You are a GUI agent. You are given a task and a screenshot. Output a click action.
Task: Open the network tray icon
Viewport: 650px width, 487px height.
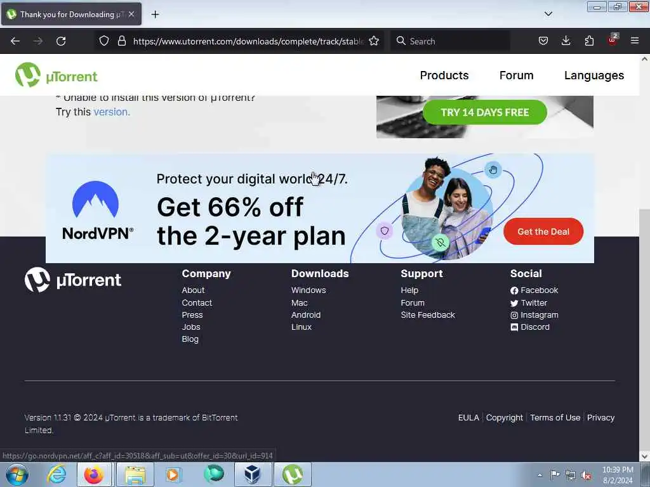[571, 475]
